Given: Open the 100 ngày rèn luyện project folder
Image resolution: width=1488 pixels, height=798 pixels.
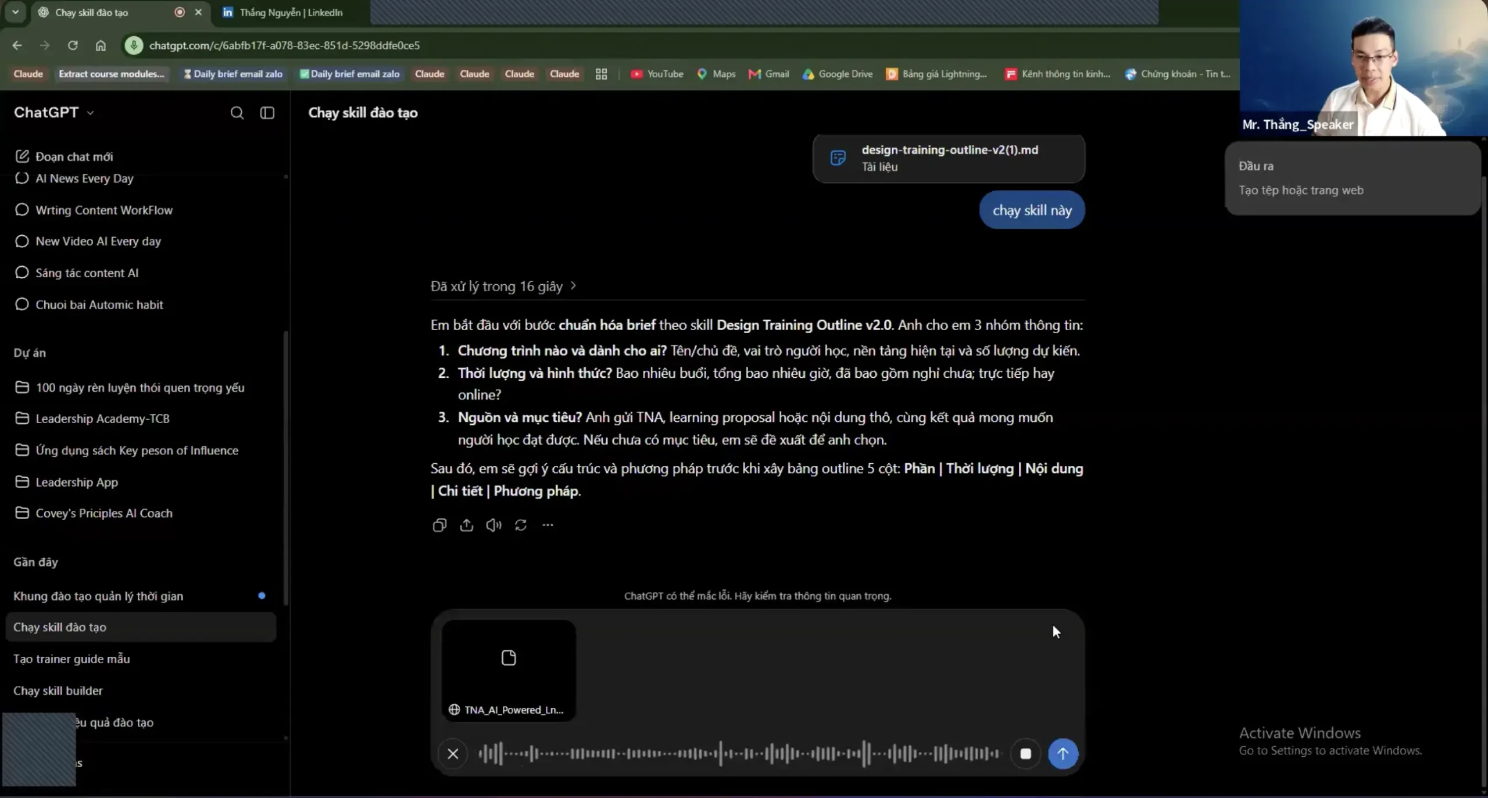Looking at the screenshot, I should point(130,388).
